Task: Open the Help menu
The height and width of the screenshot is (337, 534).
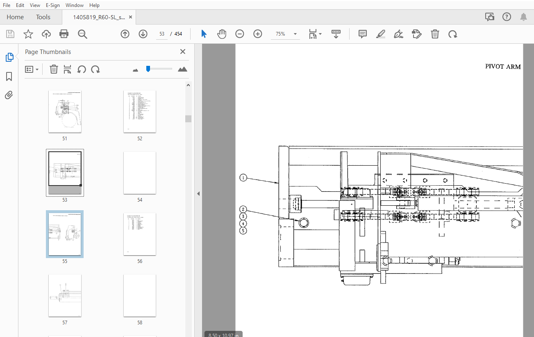Action: tap(94, 5)
